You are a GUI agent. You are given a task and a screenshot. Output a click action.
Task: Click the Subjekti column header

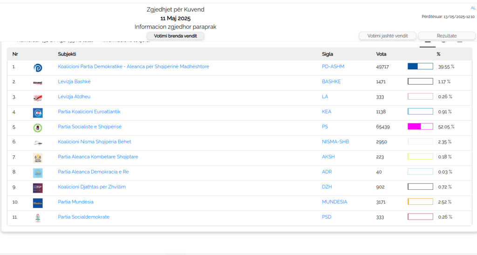(67, 54)
